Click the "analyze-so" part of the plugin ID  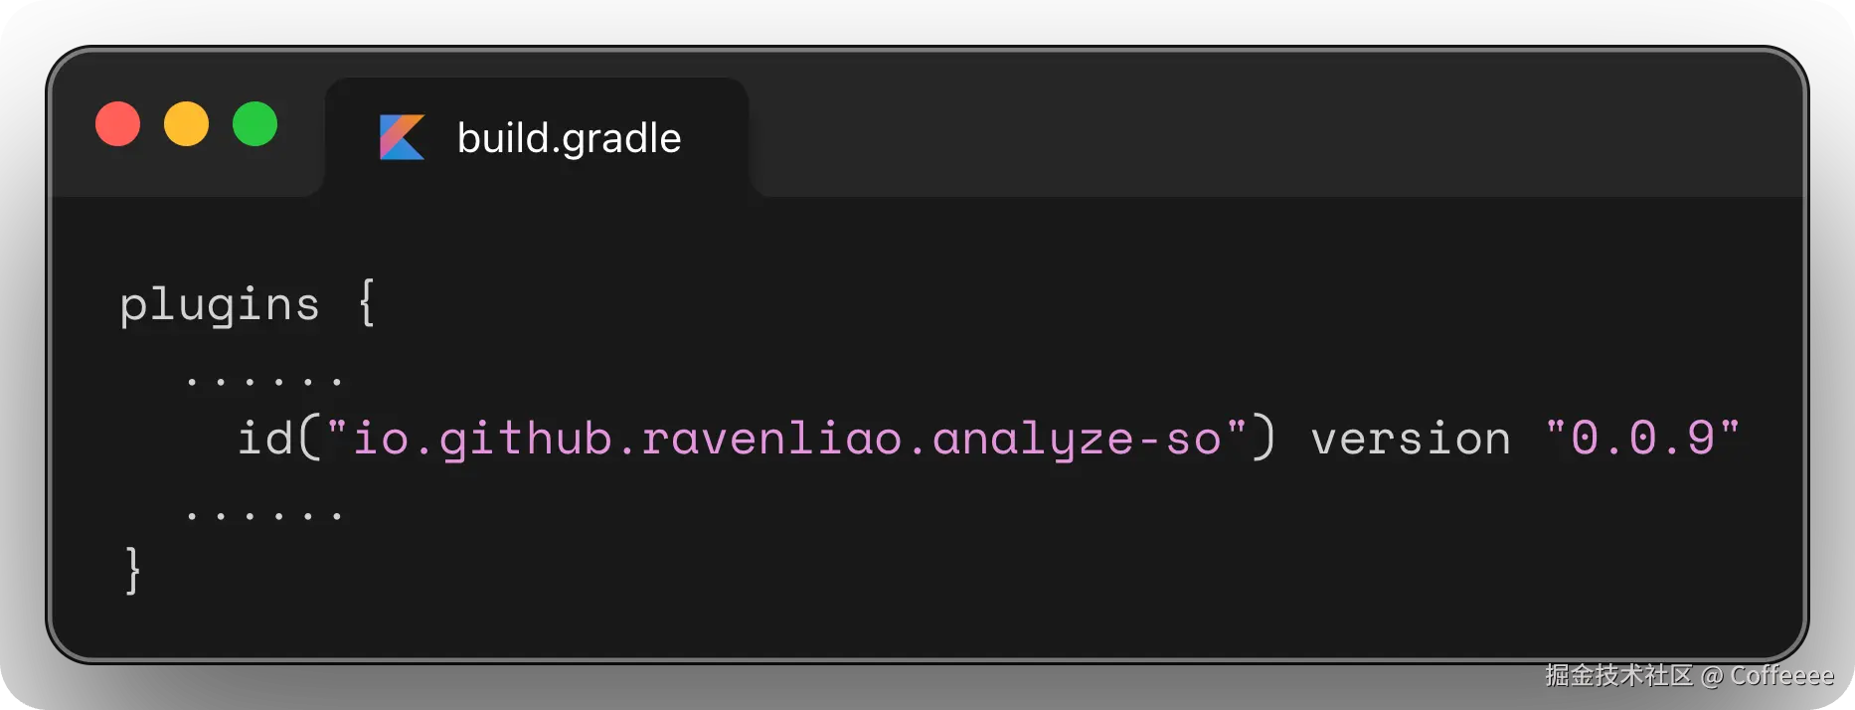coord(1077,440)
